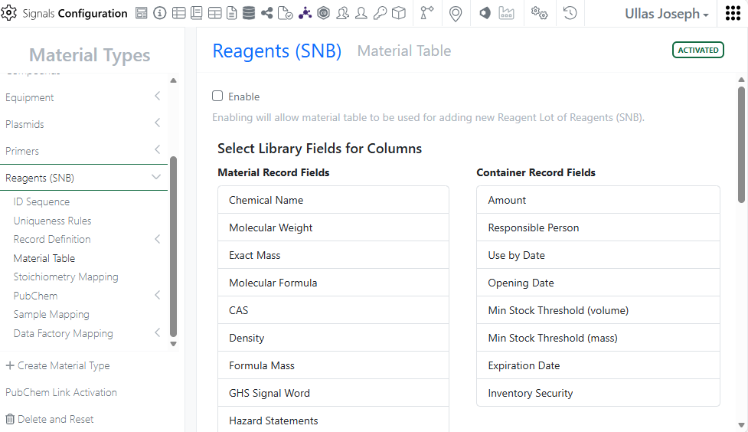Open the Ullas Joseph user dropdown
The width and height of the screenshot is (748, 432).
point(665,14)
